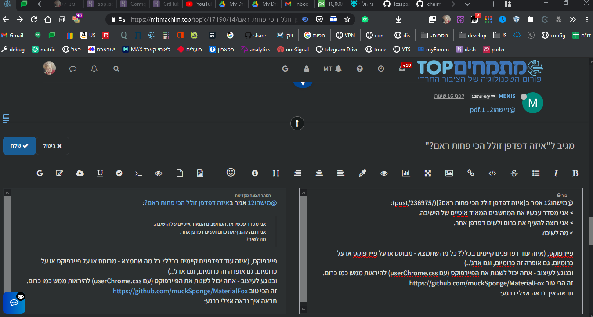
Task: Open the question mark help icon in header
Action: click(360, 69)
